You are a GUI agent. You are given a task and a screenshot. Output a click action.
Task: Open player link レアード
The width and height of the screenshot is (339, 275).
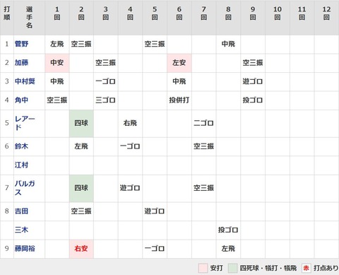25,123
